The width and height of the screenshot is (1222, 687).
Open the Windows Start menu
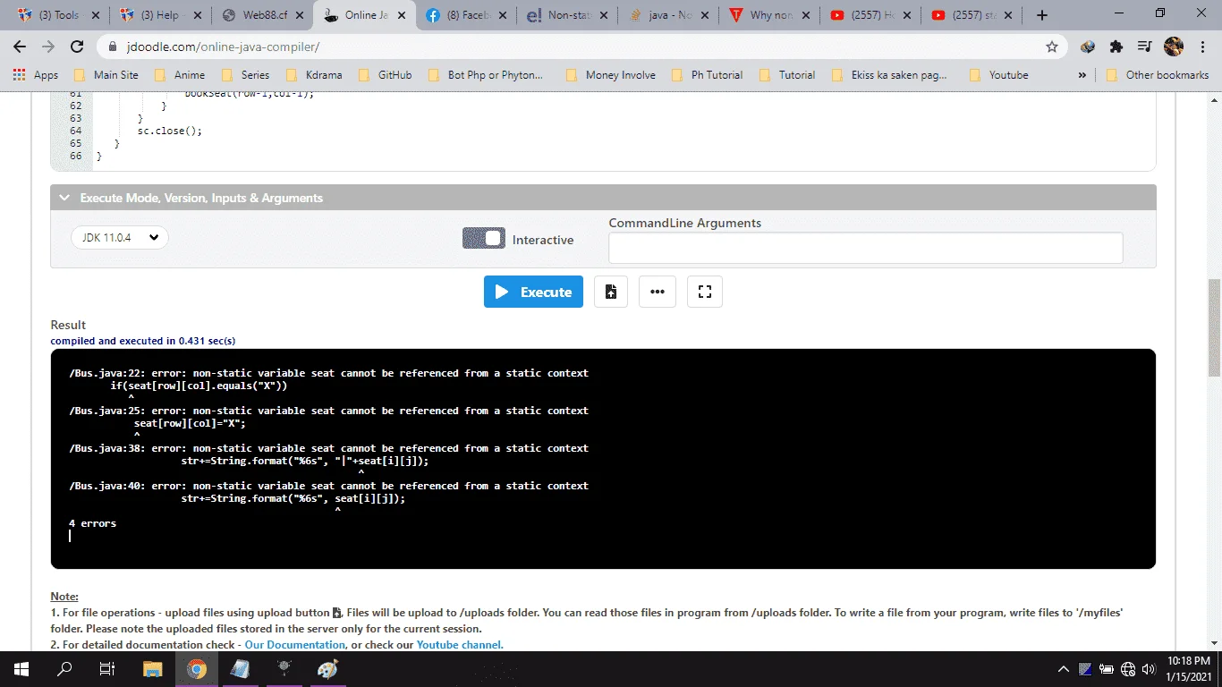click(21, 669)
